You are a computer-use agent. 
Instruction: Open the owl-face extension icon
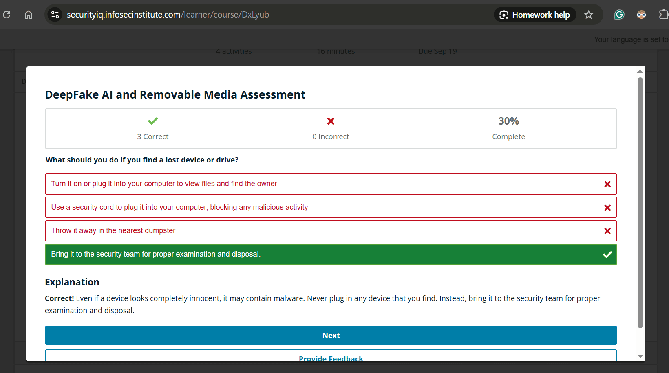click(x=641, y=15)
